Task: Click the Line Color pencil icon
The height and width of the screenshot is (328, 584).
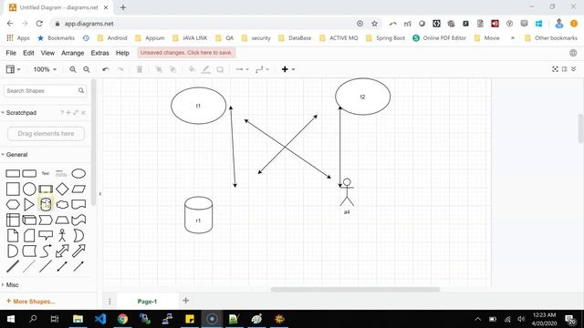Action: [x=205, y=69]
